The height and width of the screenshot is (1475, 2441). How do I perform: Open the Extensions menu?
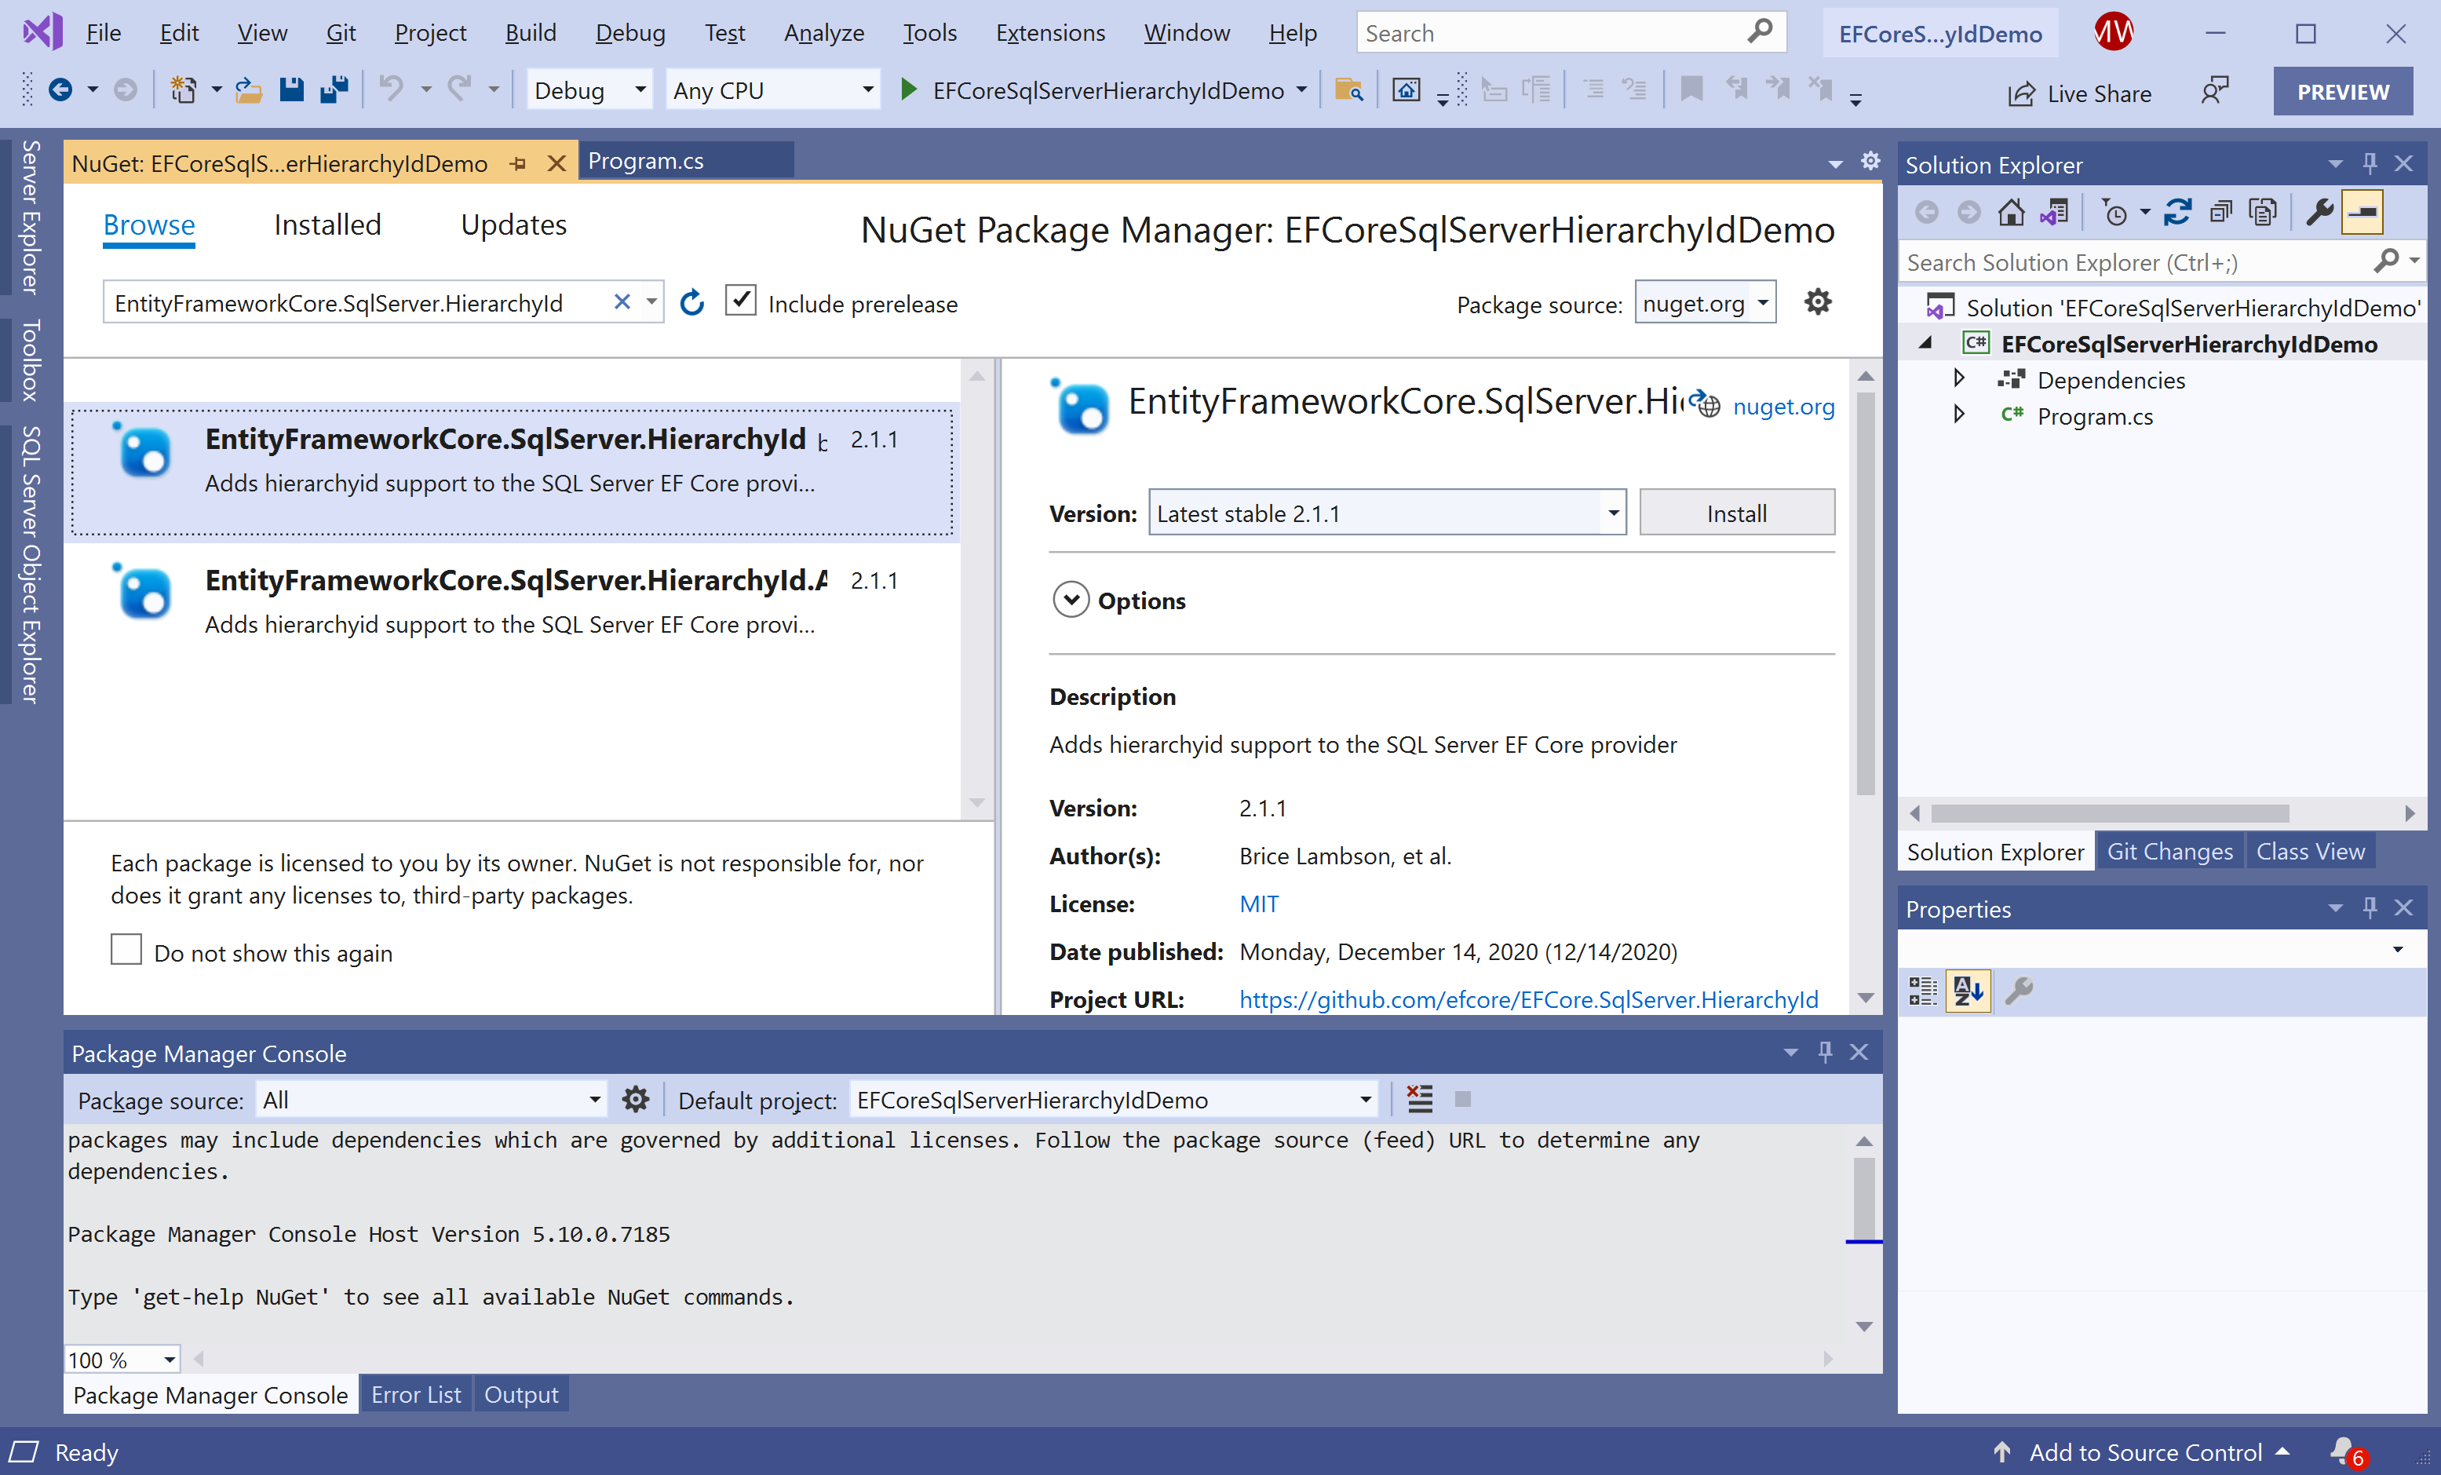(x=1049, y=33)
